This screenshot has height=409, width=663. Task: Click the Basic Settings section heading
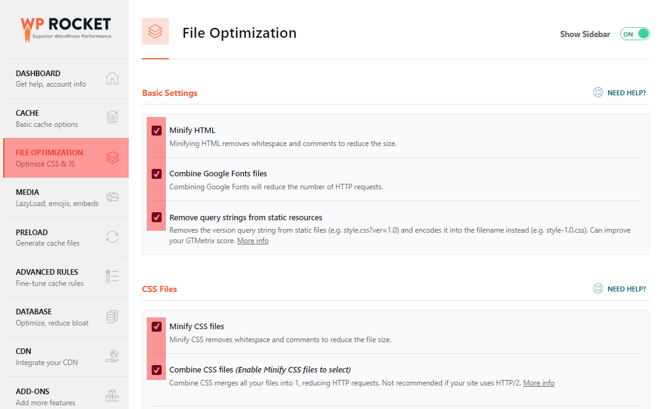(170, 93)
